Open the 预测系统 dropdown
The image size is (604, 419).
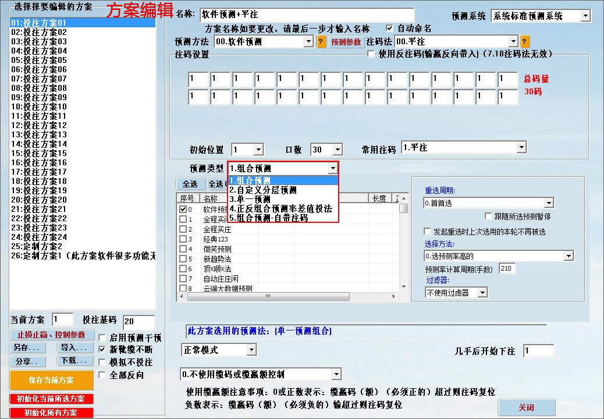(x=587, y=16)
